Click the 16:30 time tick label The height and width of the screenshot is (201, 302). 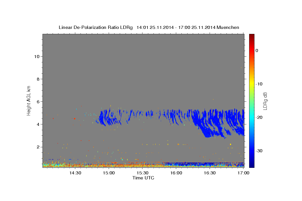click(x=210, y=173)
